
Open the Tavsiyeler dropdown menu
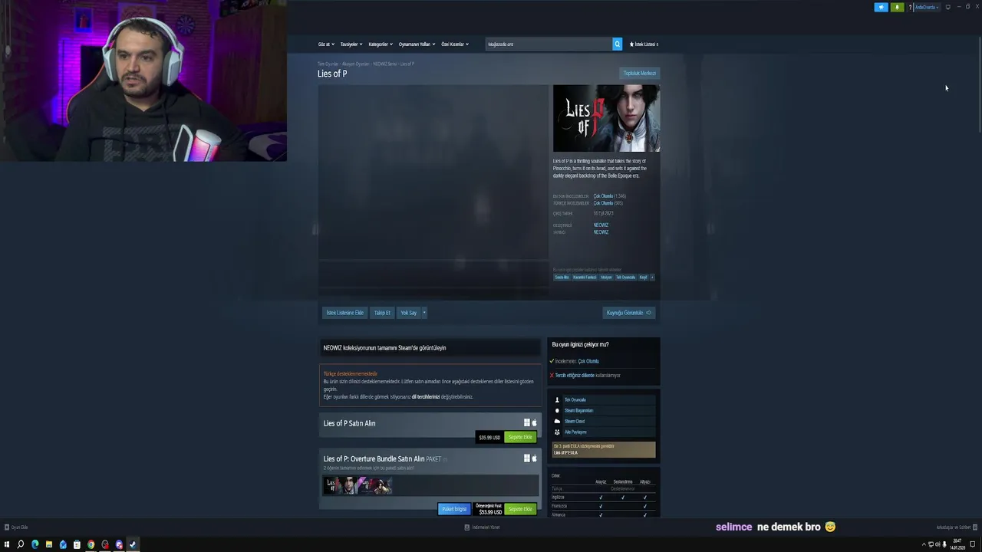click(351, 44)
